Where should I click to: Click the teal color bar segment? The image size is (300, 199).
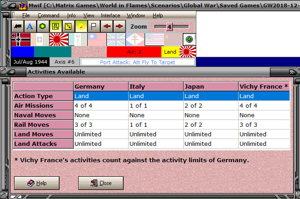(x=53, y=52)
